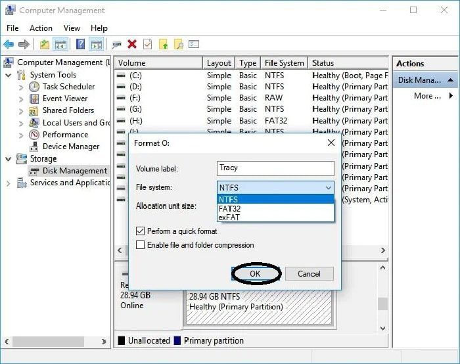Click the drive icon for volume (C:)
The image size is (460, 364).
[121, 76]
